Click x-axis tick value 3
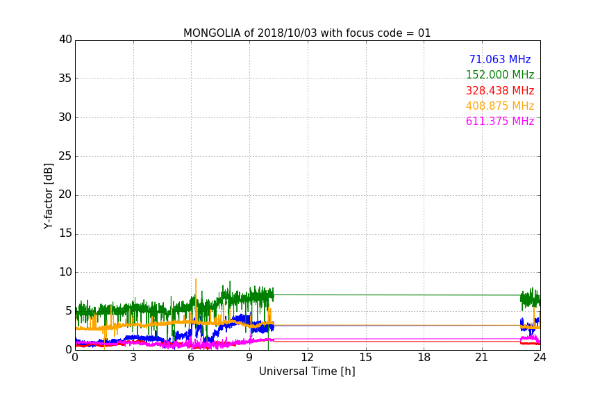This screenshot has width=600, height=400. pyautogui.click(x=133, y=358)
